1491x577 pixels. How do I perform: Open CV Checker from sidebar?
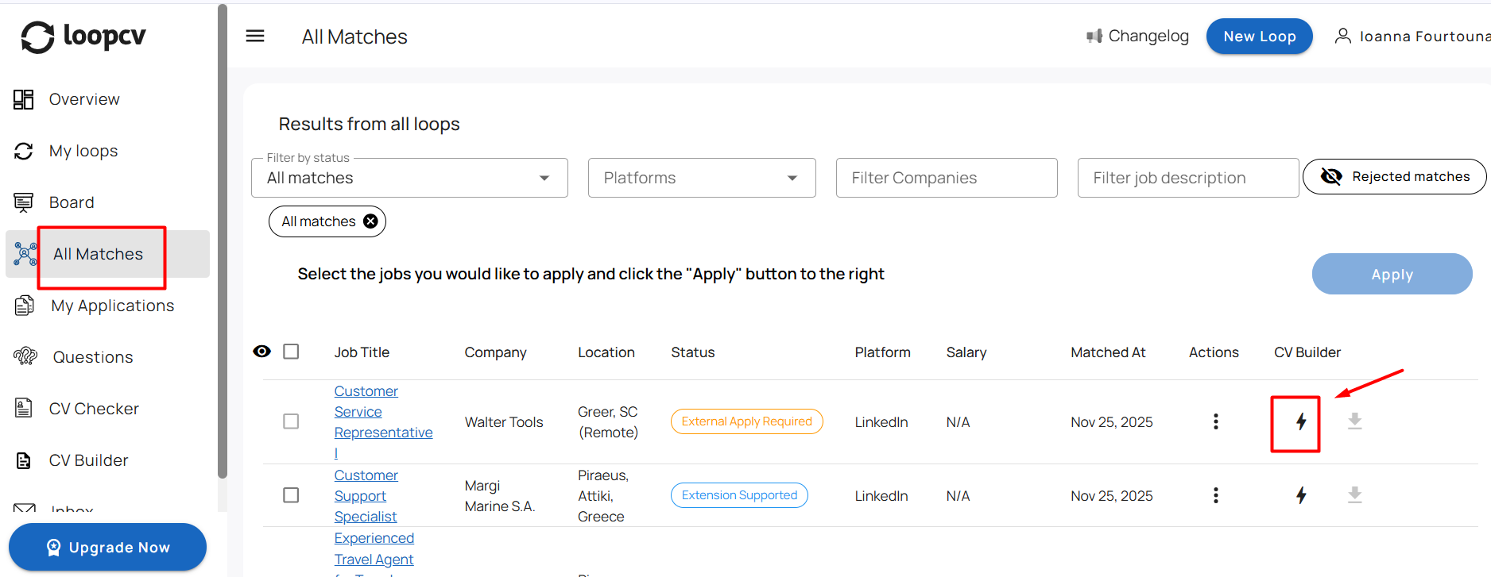(x=94, y=409)
